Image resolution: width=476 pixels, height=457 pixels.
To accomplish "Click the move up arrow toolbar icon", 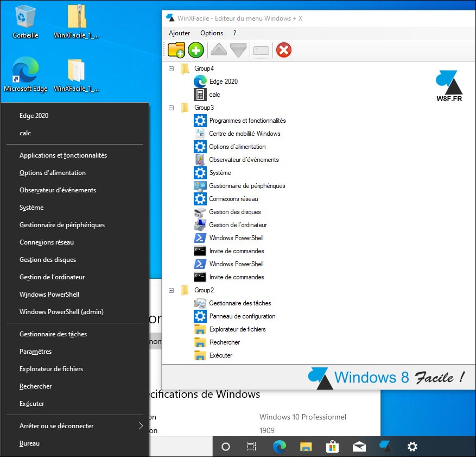I will [x=219, y=49].
